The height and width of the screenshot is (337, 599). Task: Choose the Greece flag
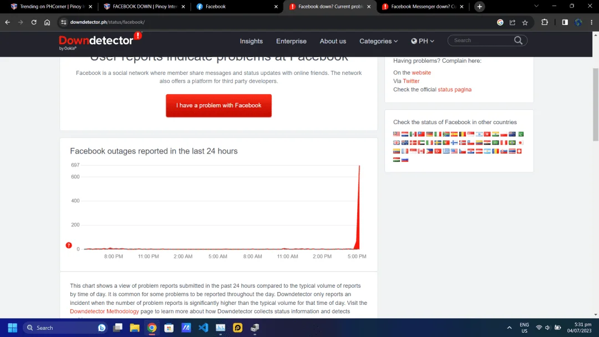[446, 151]
